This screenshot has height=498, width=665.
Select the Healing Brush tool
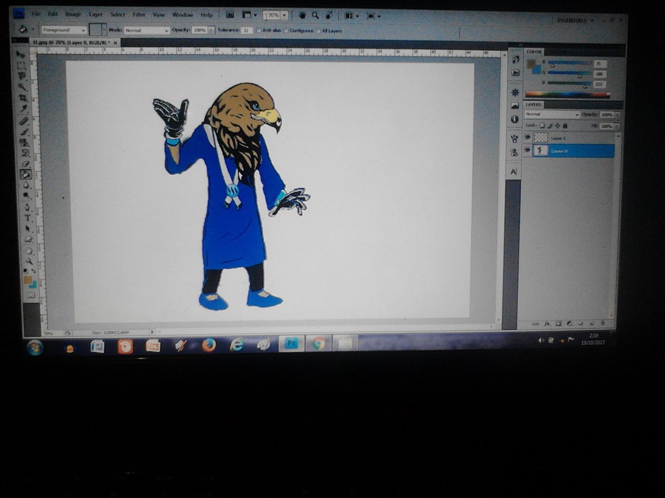(24, 121)
